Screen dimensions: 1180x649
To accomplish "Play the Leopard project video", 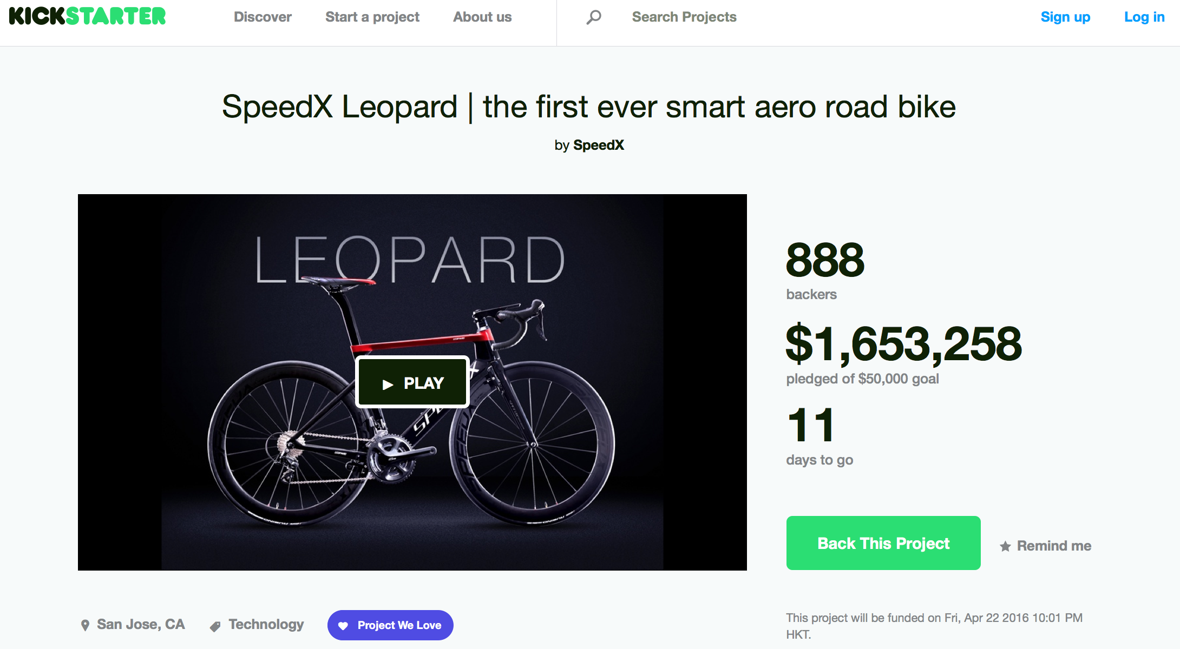I will 412,382.
